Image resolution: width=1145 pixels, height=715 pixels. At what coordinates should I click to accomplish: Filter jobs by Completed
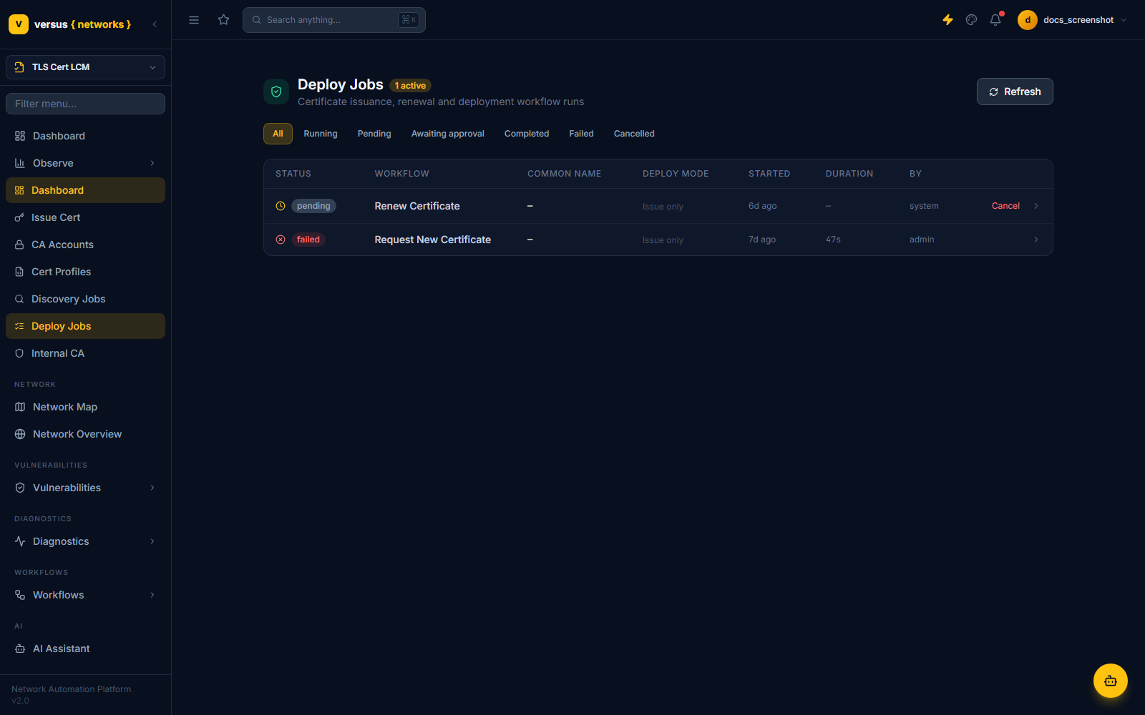pyautogui.click(x=527, y=134)
